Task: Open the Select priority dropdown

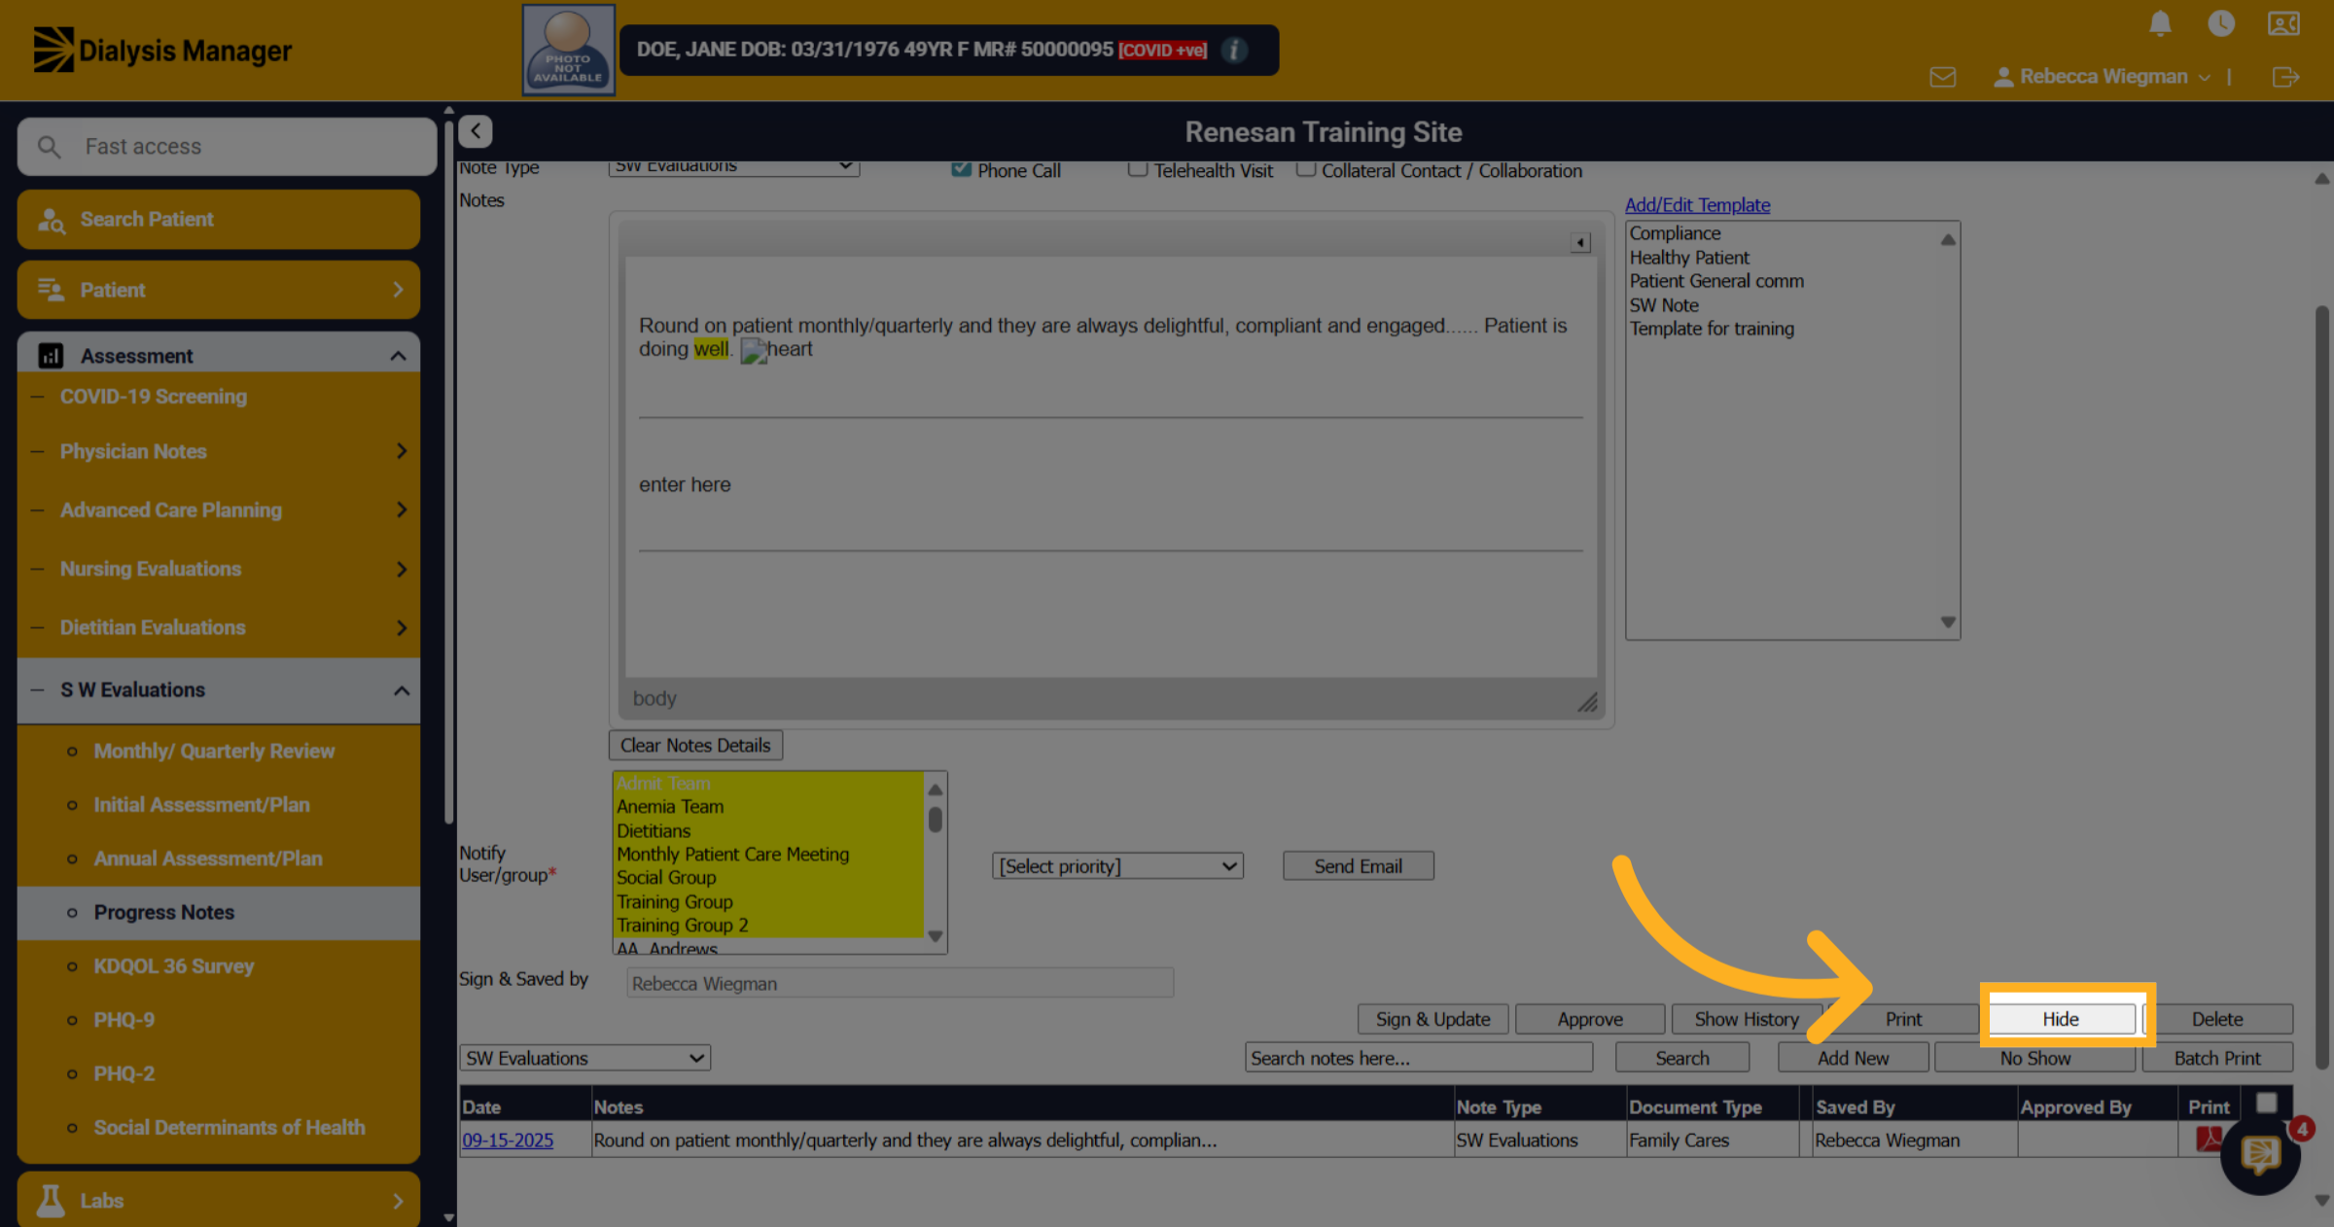Action: point(1117,866)
